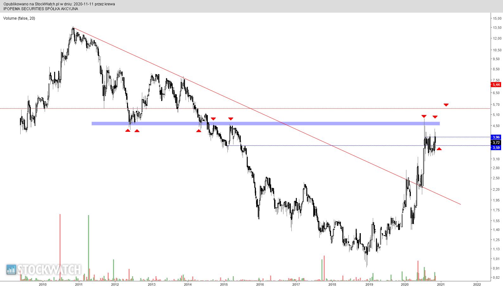Image resolution: width=503 pixels, height=287 pixels.
Task: Click the 12,00 price axis value
Action: tap(497, 38)
